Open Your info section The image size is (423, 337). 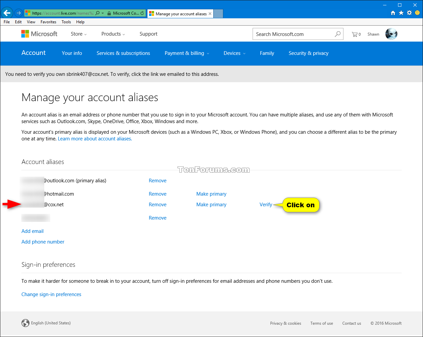pos(72,53)
